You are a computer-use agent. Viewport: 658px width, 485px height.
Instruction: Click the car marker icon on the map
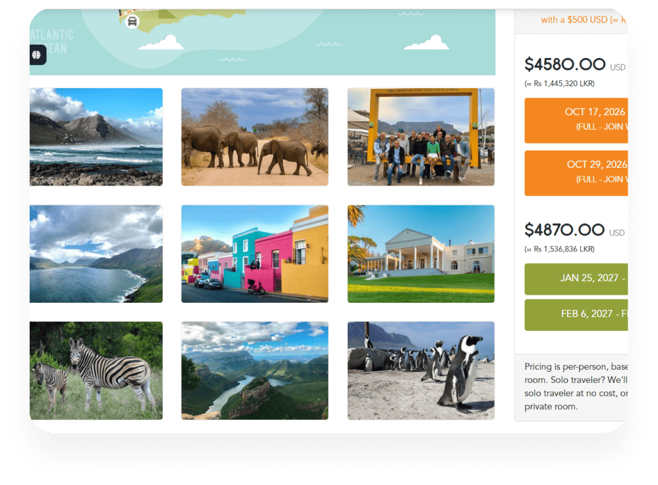(x=132, y=21)
